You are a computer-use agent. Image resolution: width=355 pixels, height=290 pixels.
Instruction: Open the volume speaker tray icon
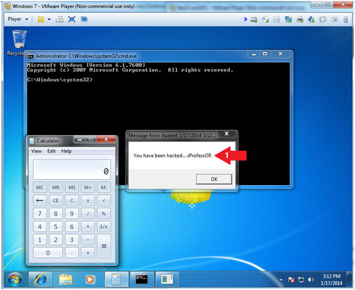[311, 280]
